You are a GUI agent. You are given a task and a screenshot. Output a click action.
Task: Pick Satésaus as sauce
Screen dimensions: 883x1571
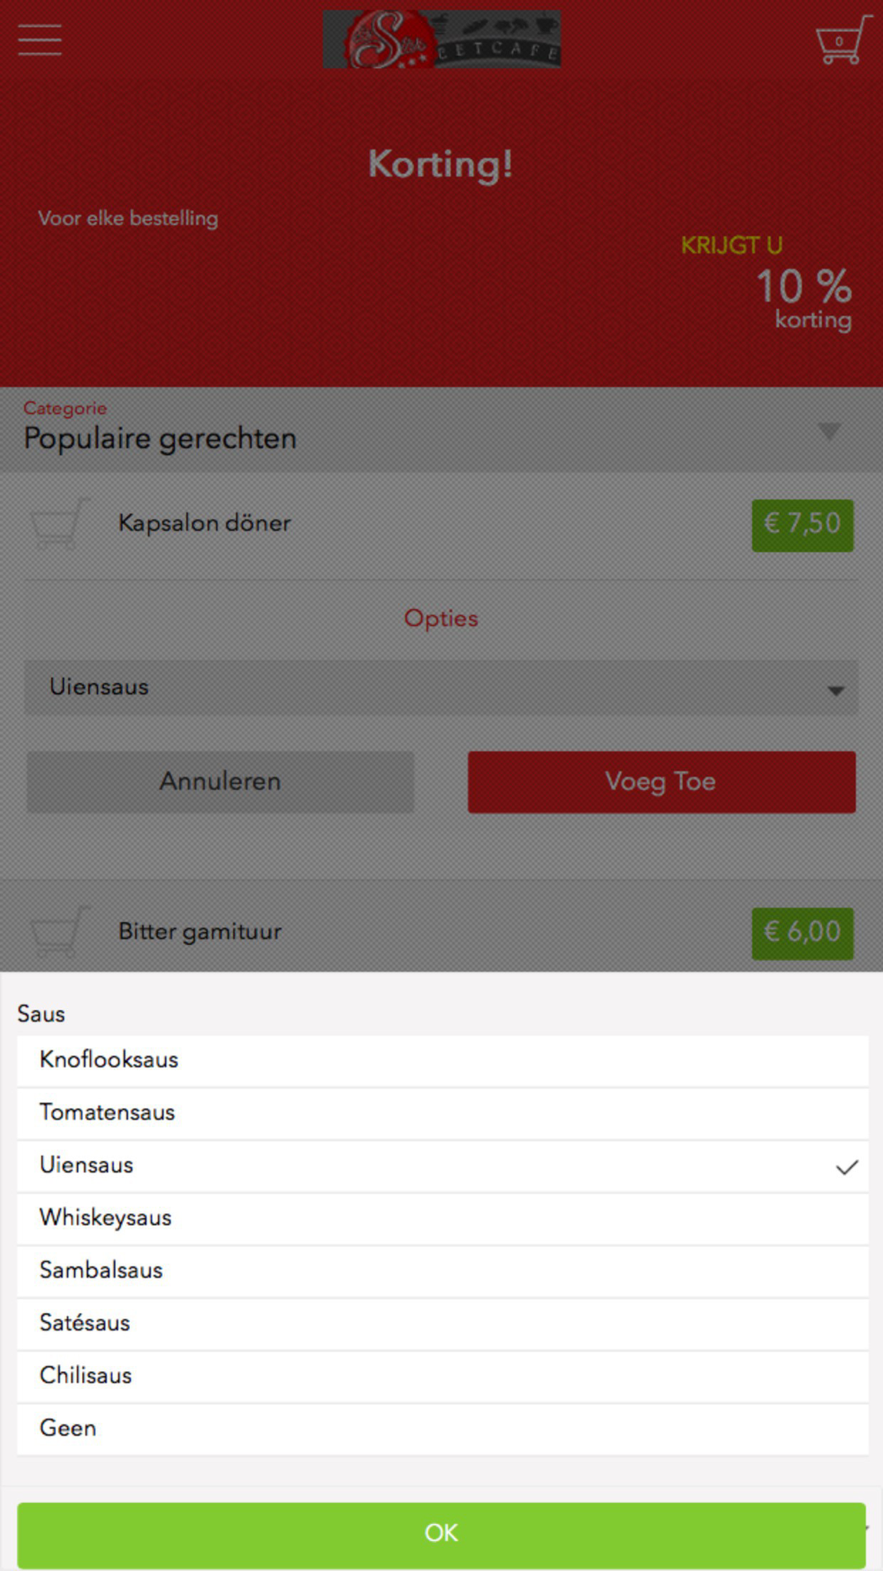pyautogui.click(x=442, y=1324)
